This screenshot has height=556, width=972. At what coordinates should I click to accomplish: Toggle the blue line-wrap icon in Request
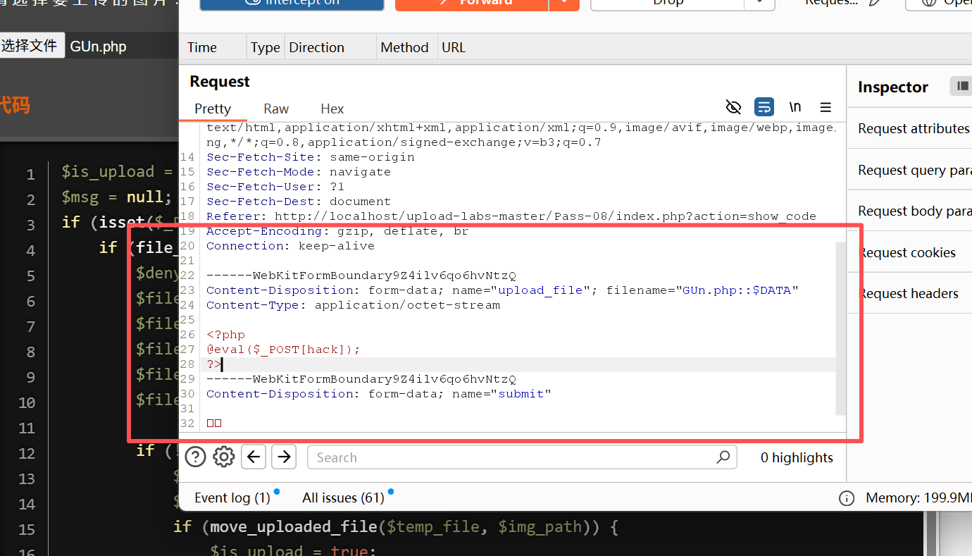[764, 107]
